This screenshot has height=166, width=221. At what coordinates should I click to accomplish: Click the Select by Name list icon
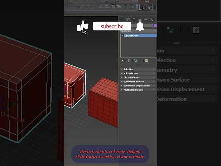(x=119, y=7)
